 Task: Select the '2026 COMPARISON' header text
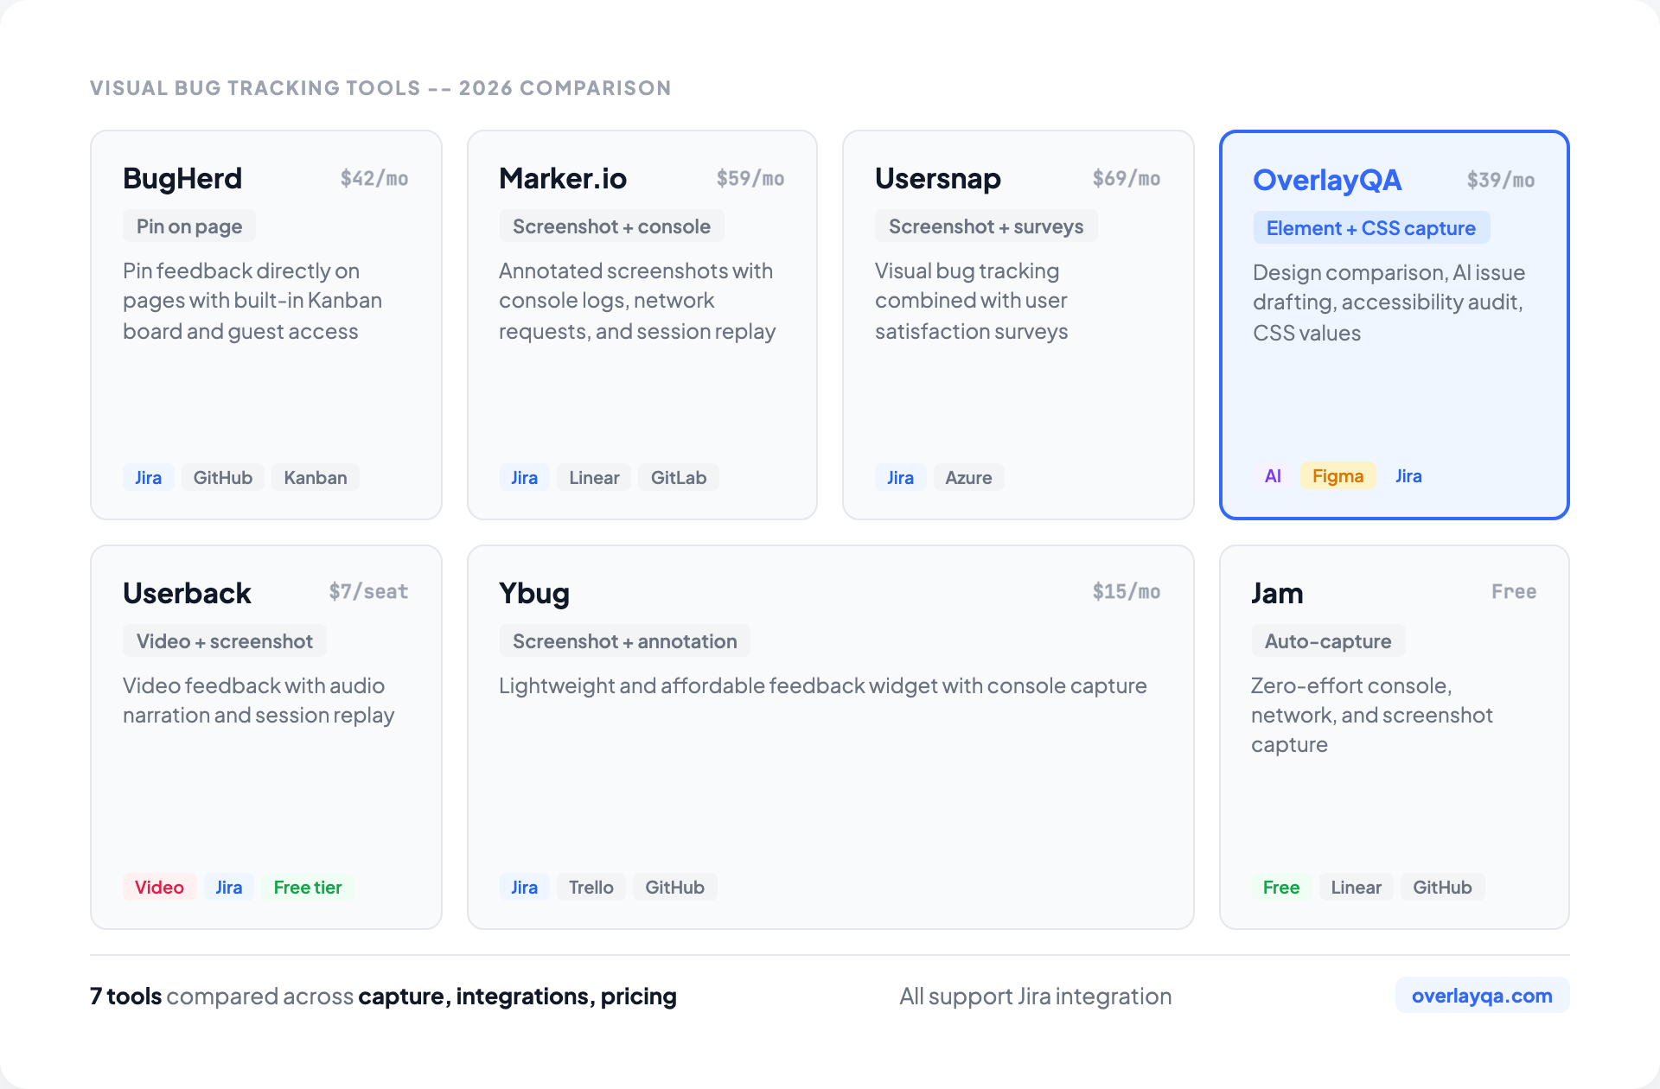click(x=565, y=87)
